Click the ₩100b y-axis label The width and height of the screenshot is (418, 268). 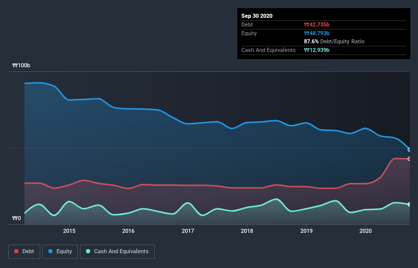[x=21, y=66]
